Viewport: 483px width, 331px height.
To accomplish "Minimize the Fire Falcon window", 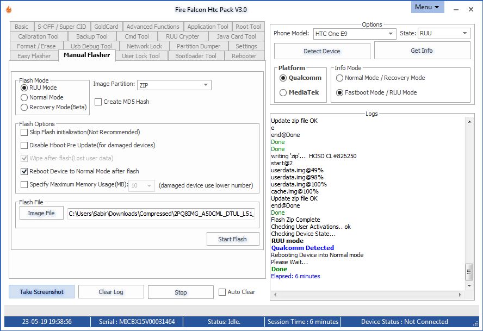I will (456, 10).
